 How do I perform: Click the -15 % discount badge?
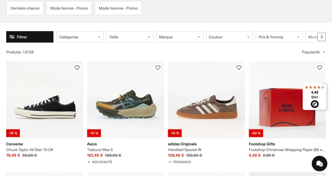pos(13,133)
